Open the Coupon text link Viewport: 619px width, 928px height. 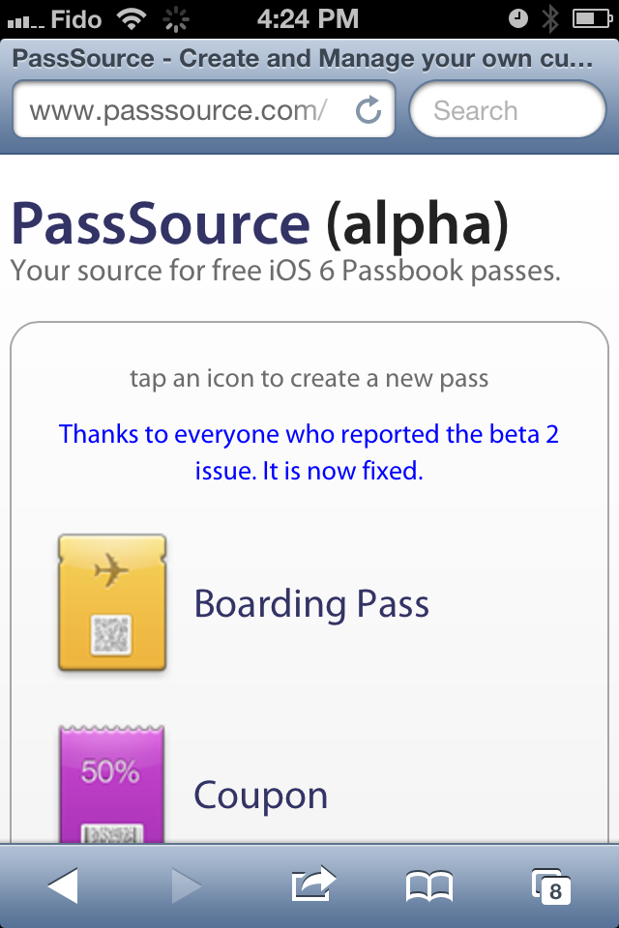click(x=261, y=796)
